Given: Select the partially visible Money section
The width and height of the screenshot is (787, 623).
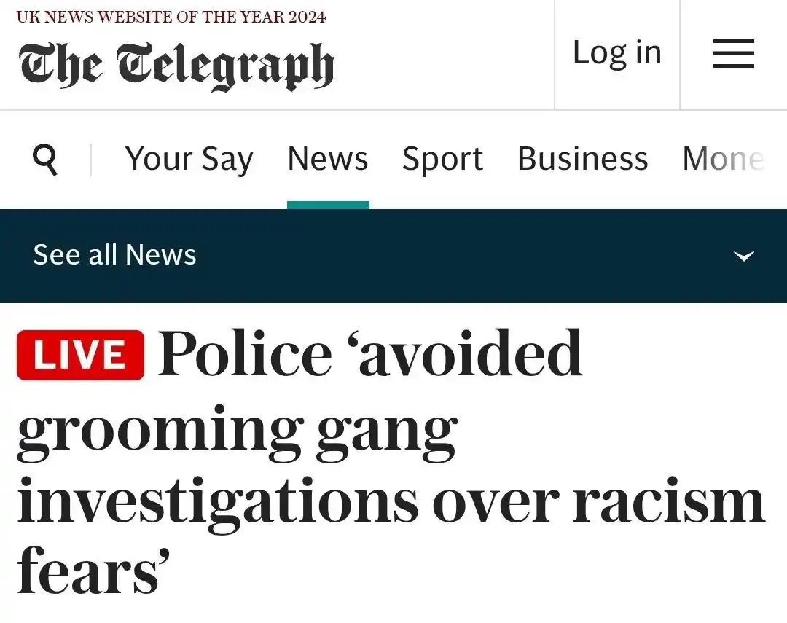Looking at the screenshot, I should (x=724, y=159).
